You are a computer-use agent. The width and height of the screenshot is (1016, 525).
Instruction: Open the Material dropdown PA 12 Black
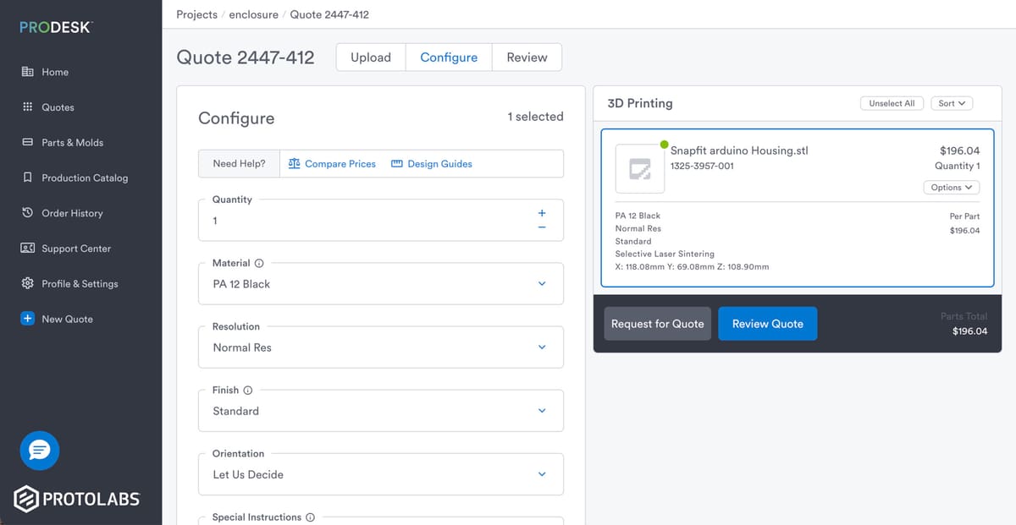click(x=380, y=284)
